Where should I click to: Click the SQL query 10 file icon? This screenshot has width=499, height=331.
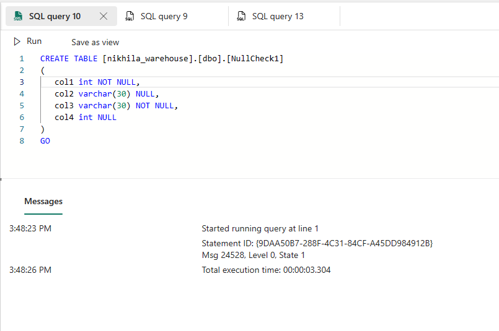point(18,16)
